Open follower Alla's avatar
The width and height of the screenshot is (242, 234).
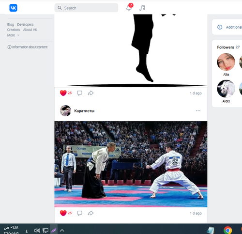226,62
